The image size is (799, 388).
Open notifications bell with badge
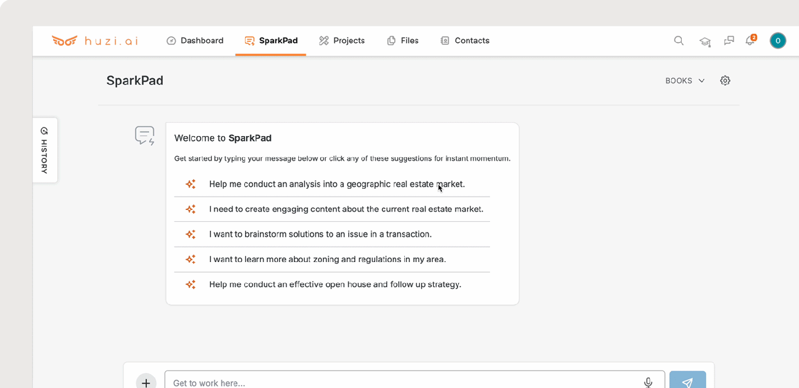[x=750, y=41]
